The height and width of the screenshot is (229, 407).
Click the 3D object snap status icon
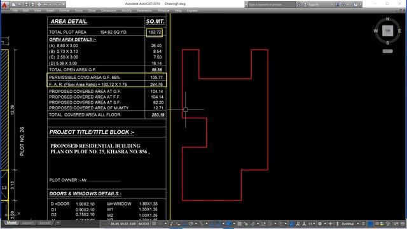[253, 223]
